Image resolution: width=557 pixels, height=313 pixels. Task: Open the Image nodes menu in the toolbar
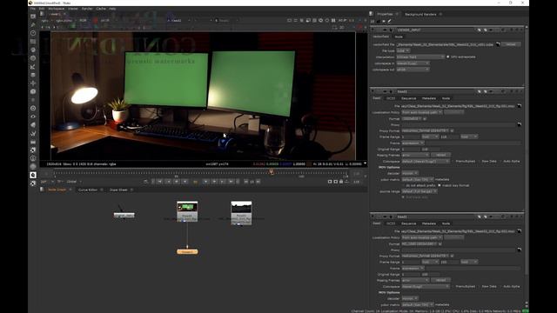pos(33,17)
